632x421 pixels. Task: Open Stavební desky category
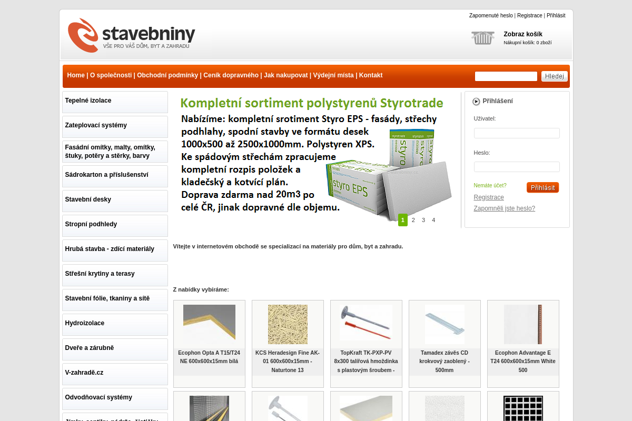pyautogui.click(x=115, y=201)
